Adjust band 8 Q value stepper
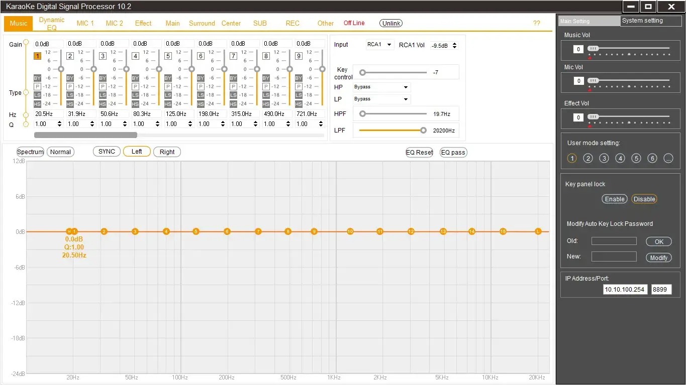Screen dimensions: 686x385 click(288, 124)
